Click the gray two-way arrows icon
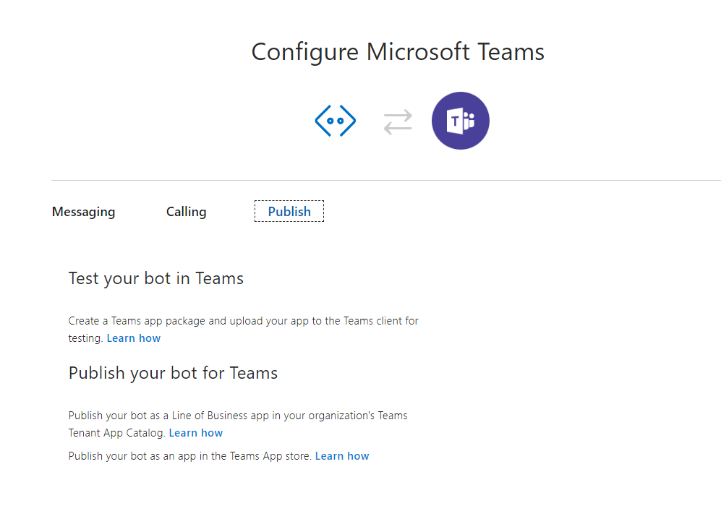721x511 pixels. point(398,121)
